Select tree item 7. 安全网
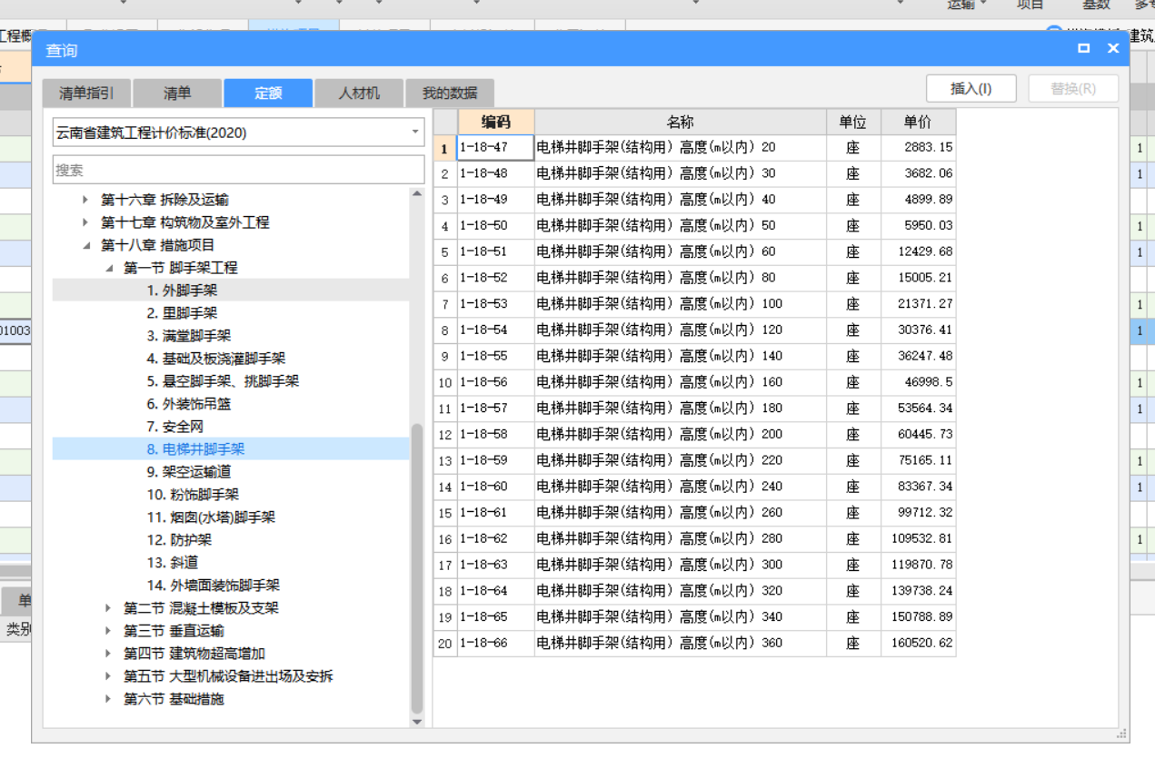Image resolution: width=1155 pixels, height=768 pixels. 175,427
